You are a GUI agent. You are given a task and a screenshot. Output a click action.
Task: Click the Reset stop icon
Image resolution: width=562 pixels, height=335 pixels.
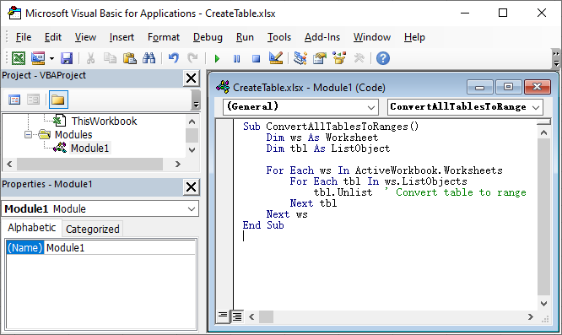click(256, 58)
